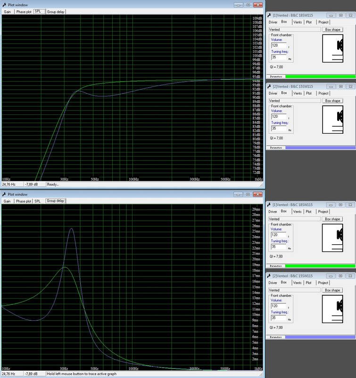Click the WinISD icon in the SPL plot window title bar
This screenshot has height=378, width=356.
click(x=4, y=5)
